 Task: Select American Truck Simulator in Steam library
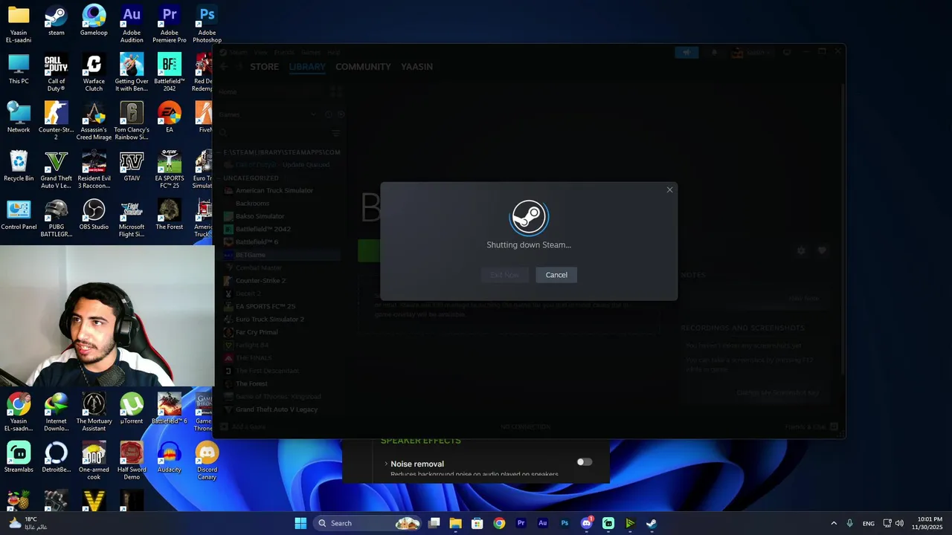pyautogui.click(x=274, y=190)
